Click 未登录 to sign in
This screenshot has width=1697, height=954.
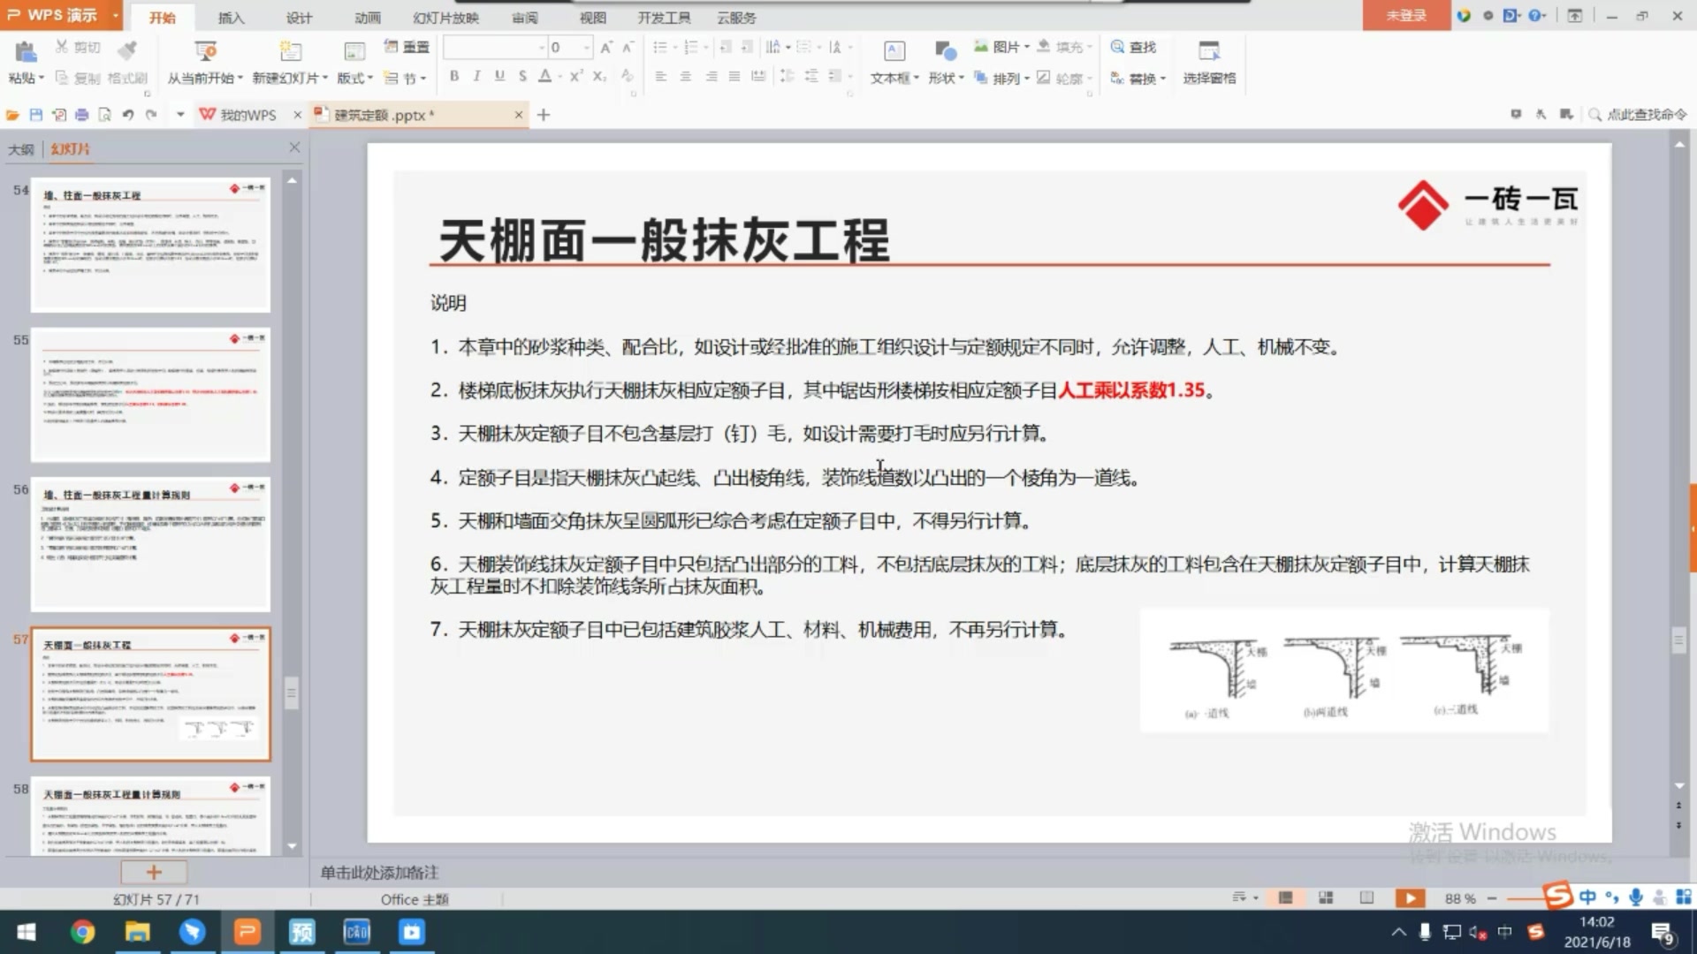coord(1404,15)
